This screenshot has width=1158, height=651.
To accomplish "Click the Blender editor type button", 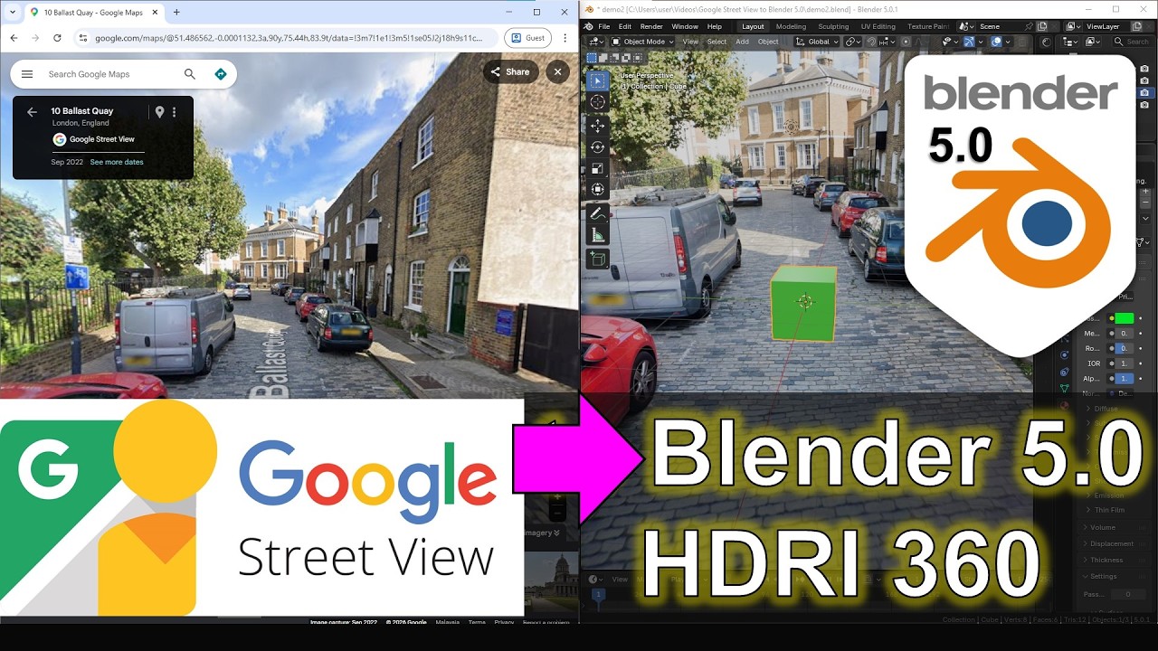I will (x=596, y=42).
